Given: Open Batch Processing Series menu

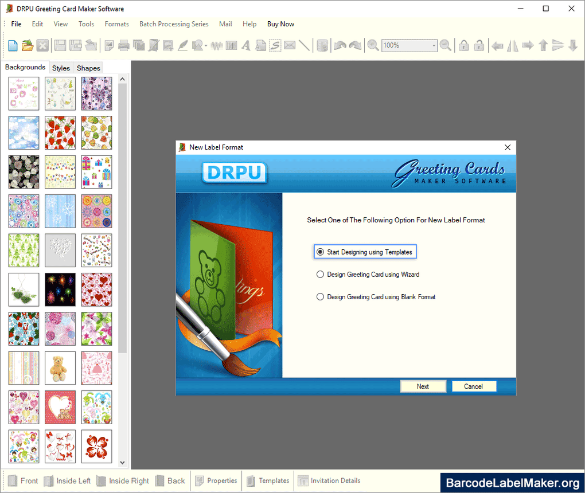Looking at the screenshot, I should point(174,24).
